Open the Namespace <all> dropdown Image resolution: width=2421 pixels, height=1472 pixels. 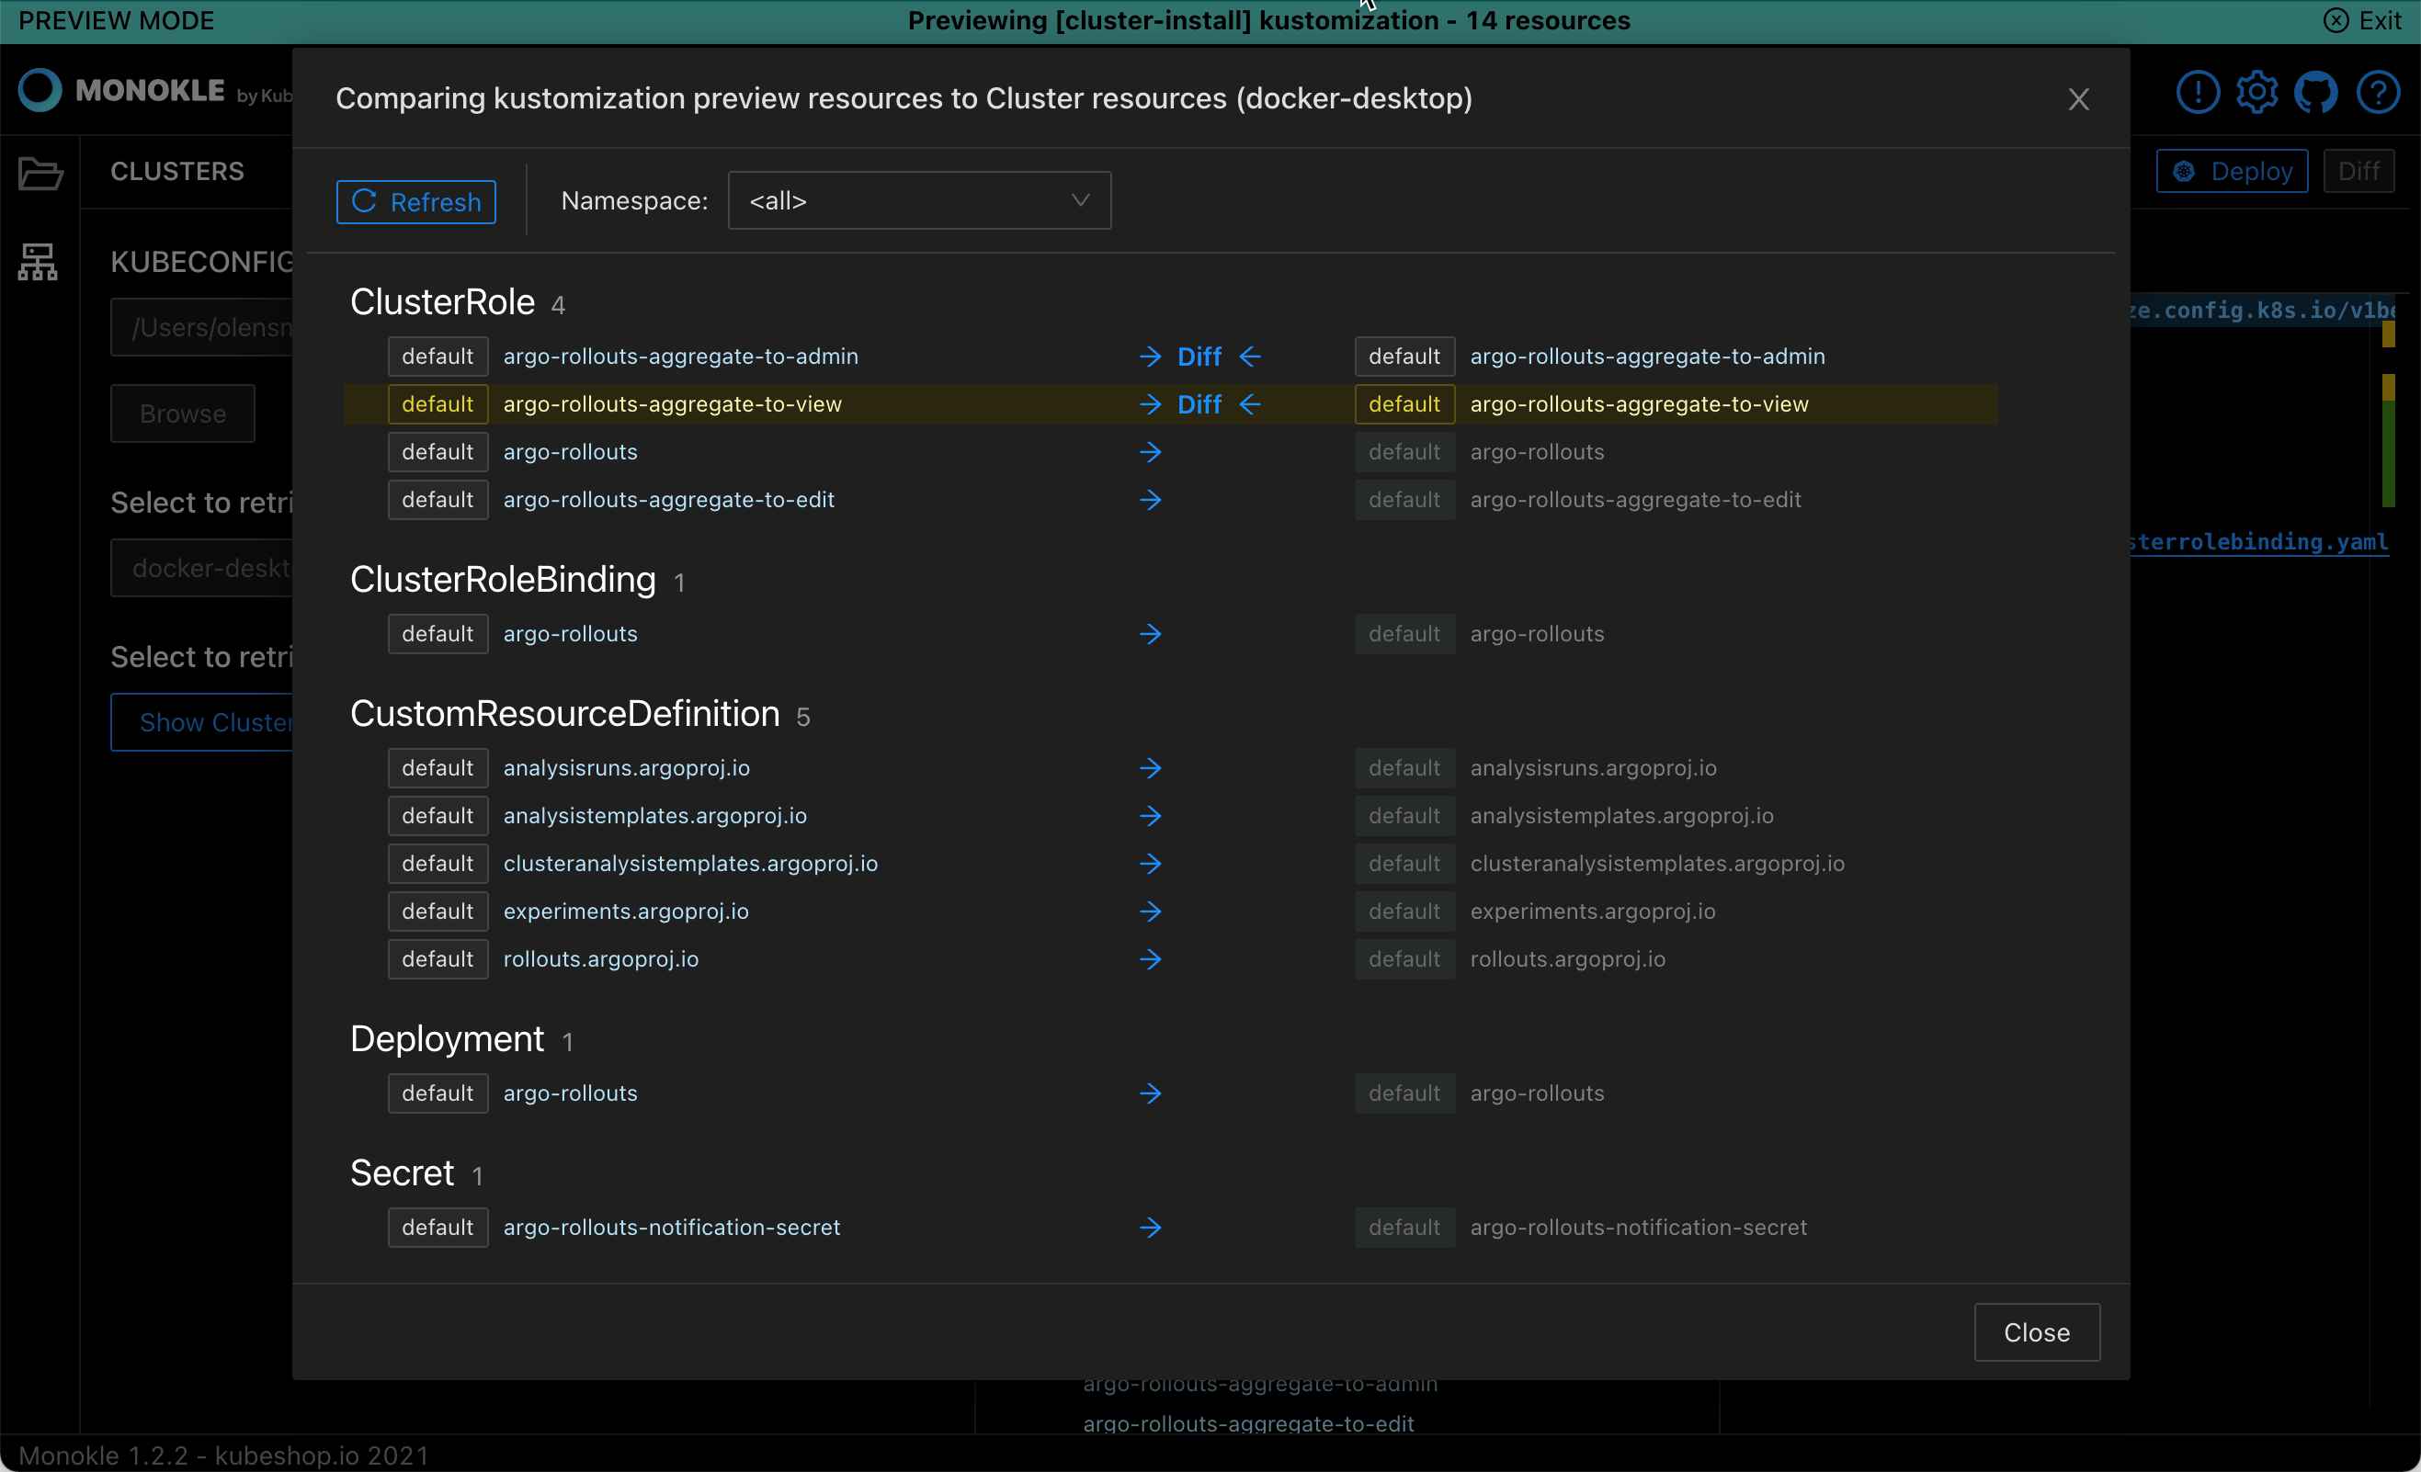click(x=919, y=200)
